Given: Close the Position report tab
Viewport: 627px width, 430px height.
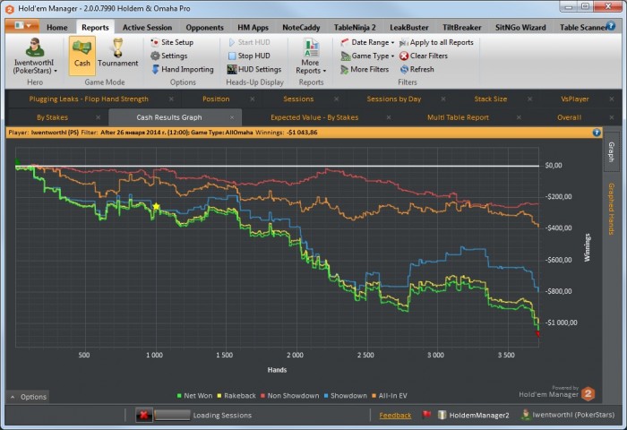Looking at the screenshot, I should pyautogui.click(x=253, y=99).
